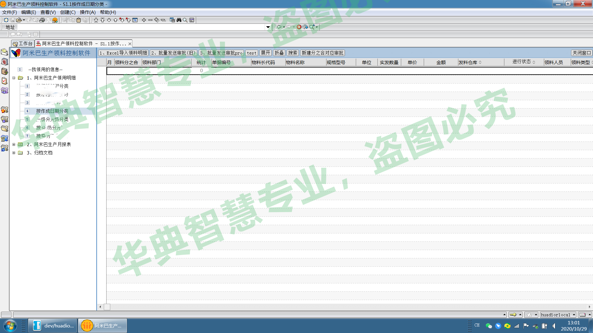Open the 帮助(H) menu
This screenshot has height=333, width=593.
(x=108, y=12)
